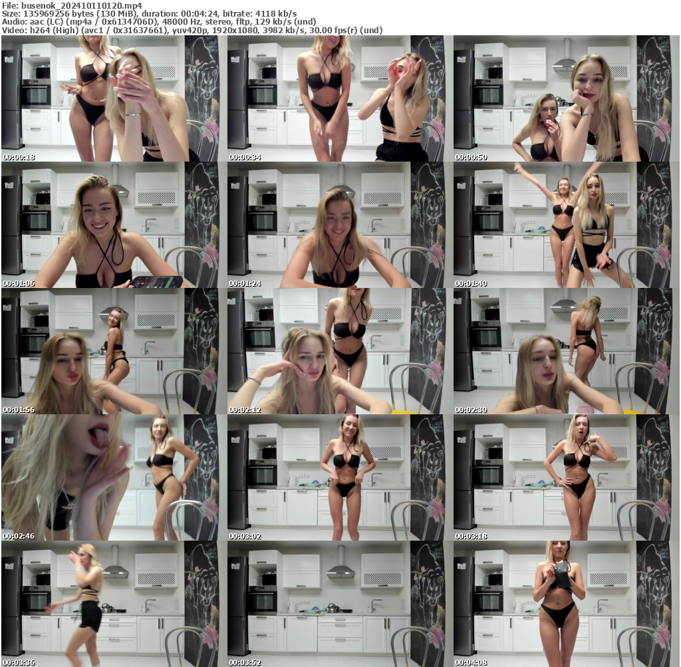681x667 pixels.
Task: Click the timestamp label 00:00:18
Action: 18,158
